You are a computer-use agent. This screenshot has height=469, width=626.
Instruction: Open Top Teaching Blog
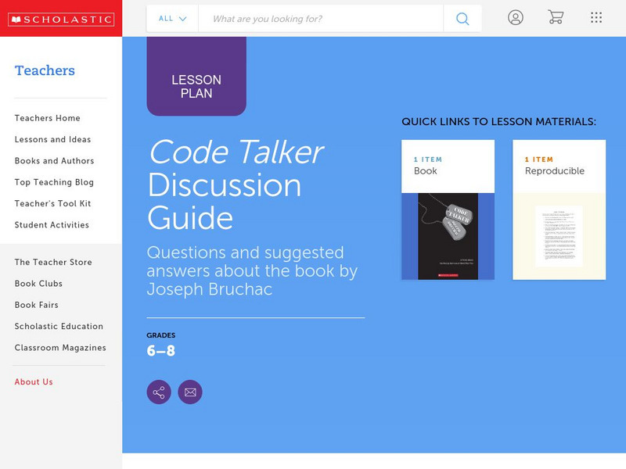tap(54, 182)
